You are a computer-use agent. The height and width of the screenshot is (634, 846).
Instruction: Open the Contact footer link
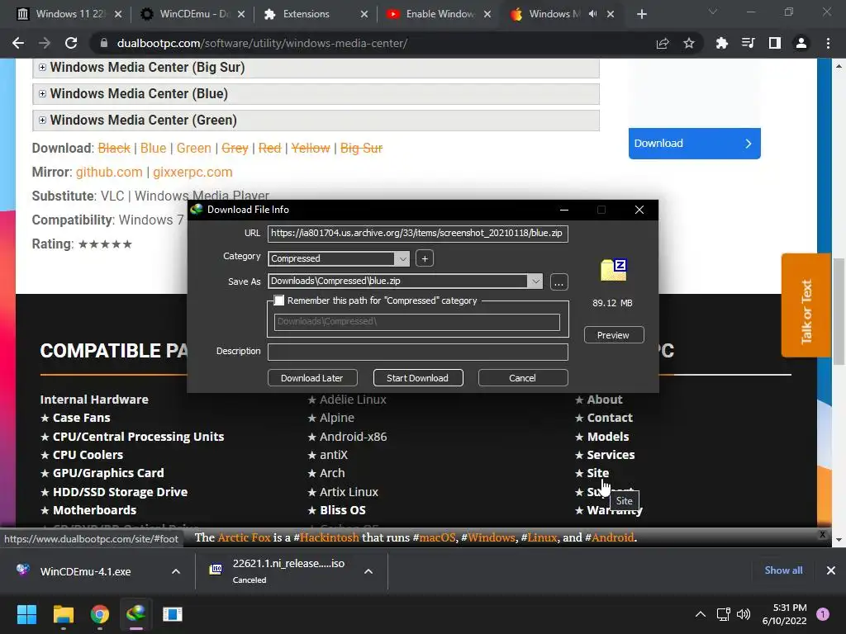[x=610, y=418]
